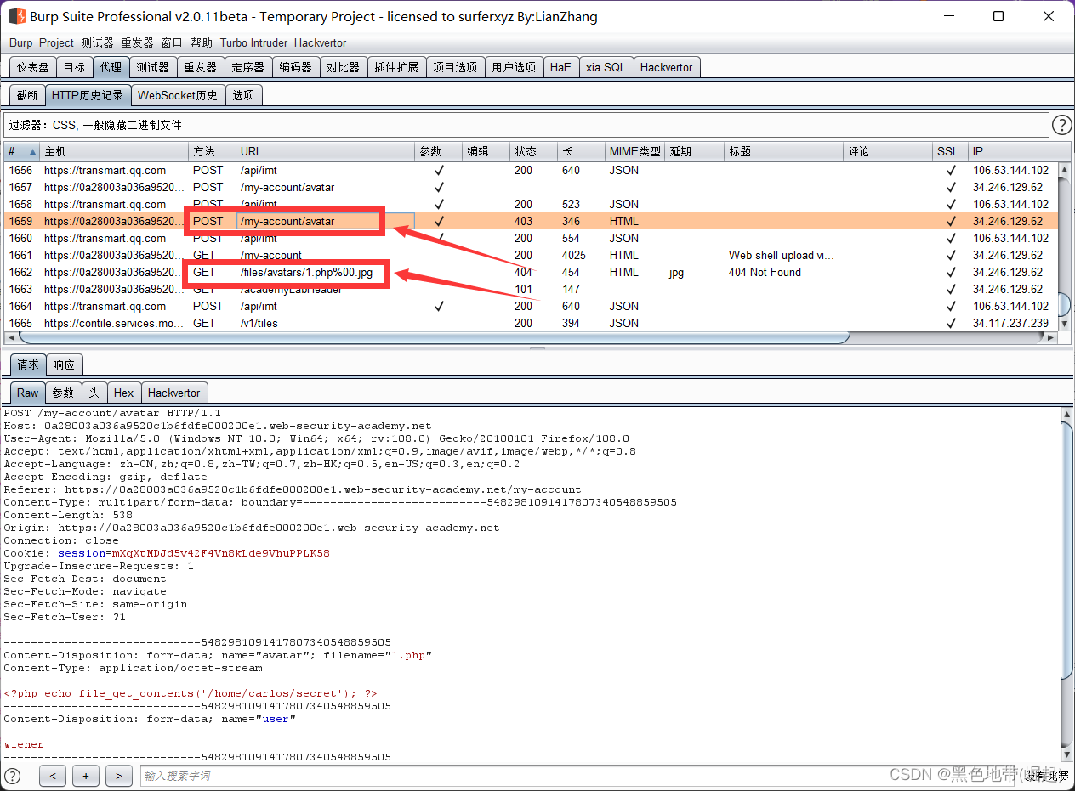Screen dimensions: 1075x791
Task: Go to previous search match button
Action: pyautogui.click(x=53, y=775)
